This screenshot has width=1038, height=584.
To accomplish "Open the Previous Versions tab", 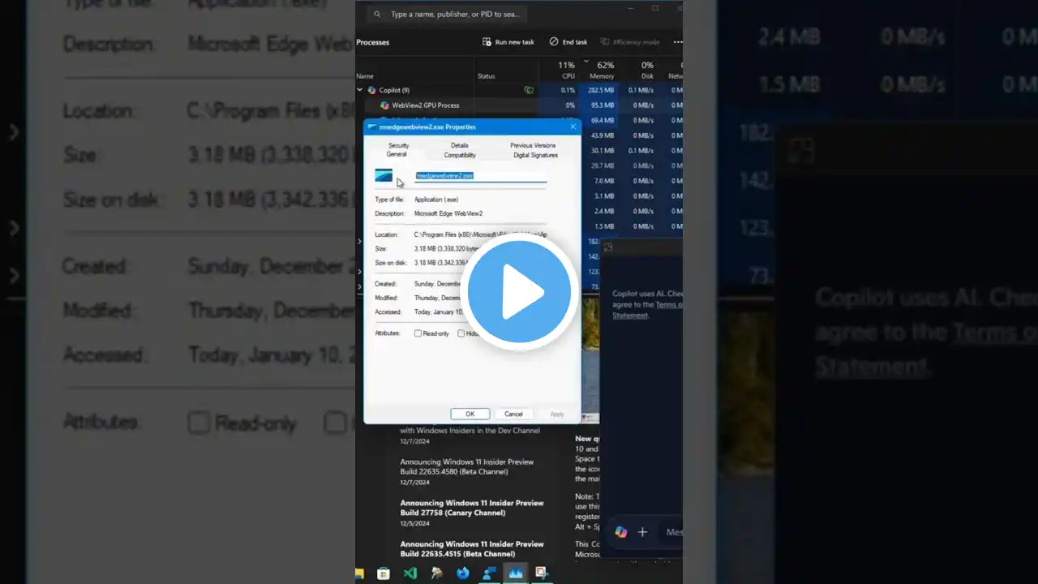I will click(x=533, y=145).
